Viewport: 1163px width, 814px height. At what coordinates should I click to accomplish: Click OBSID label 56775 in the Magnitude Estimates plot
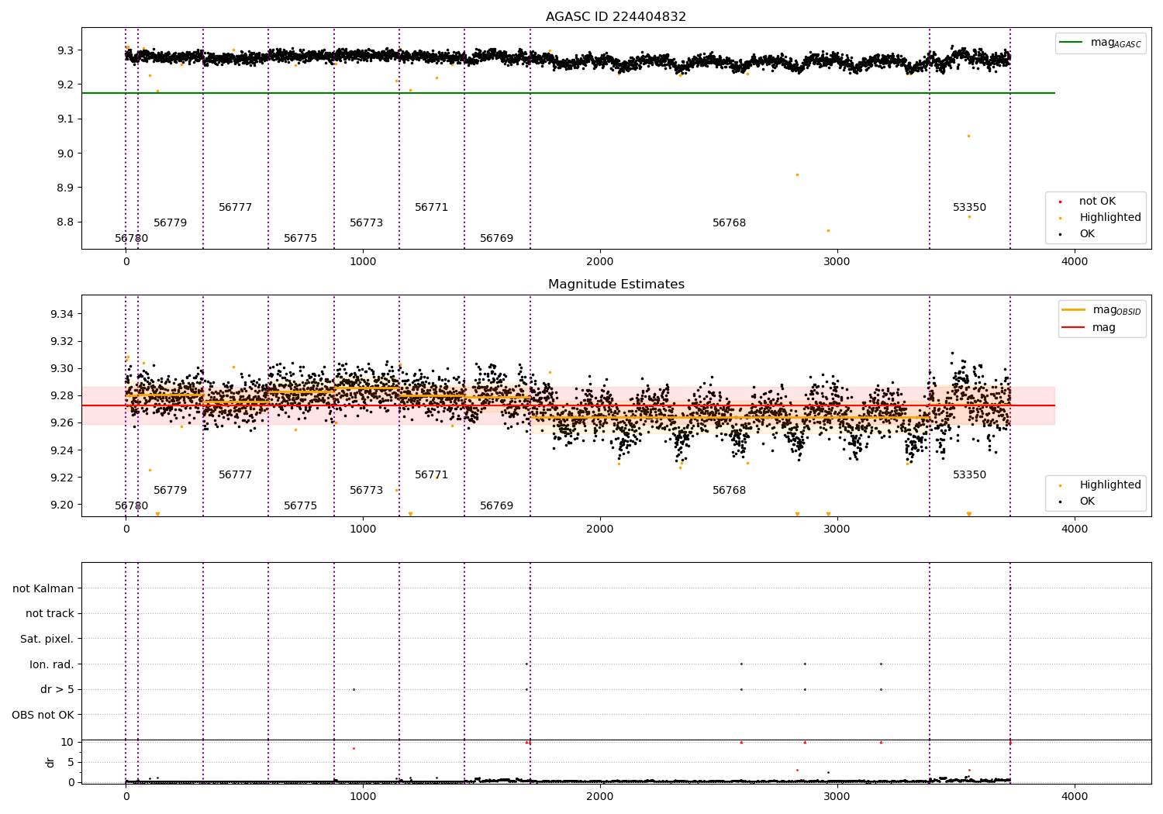coord(300,505)
